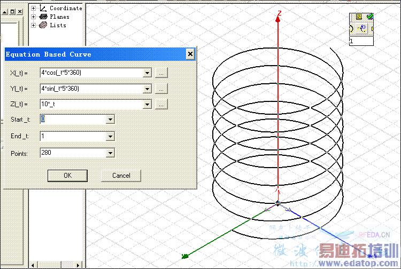Select the Lists tree label
Viewport: 401px width, 269px height.
pos(58,25)
